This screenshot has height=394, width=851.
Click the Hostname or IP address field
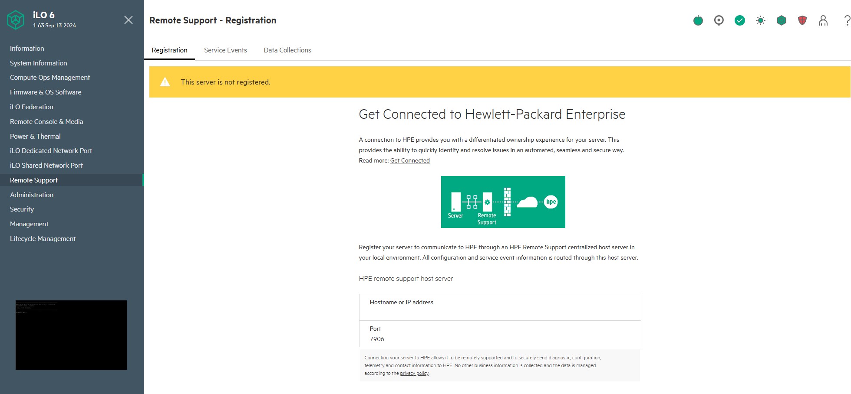pyautogui.click(x=500, y=307)
